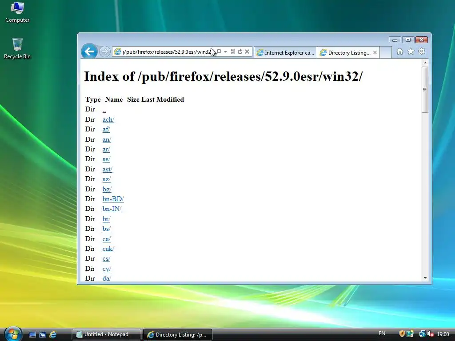Open the bn-IN/ directory link
455x341 pixels.
tap(112, 209)
